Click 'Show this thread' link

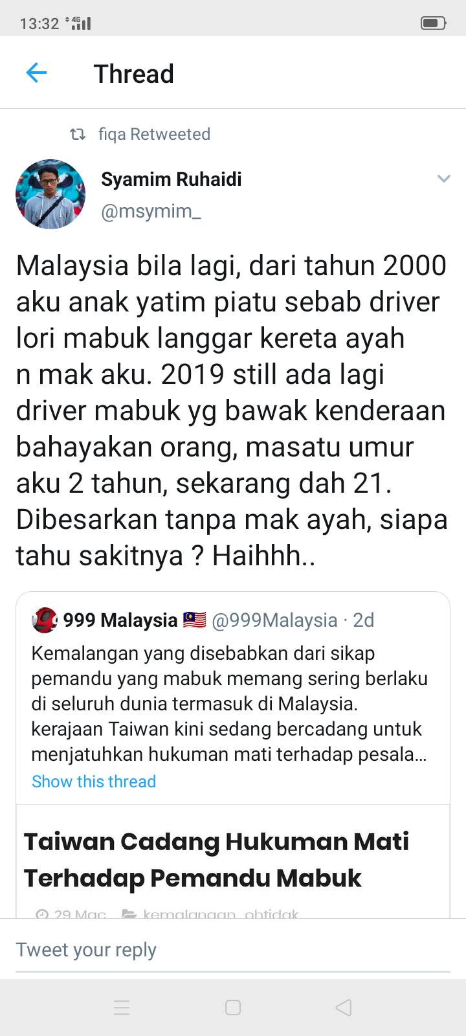tap(94, 782)
